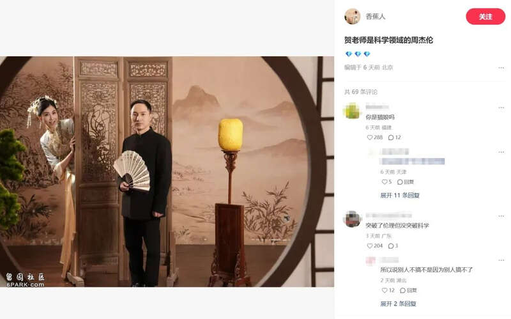Expand 展开 2 条回复 thread

pos(398,304)
